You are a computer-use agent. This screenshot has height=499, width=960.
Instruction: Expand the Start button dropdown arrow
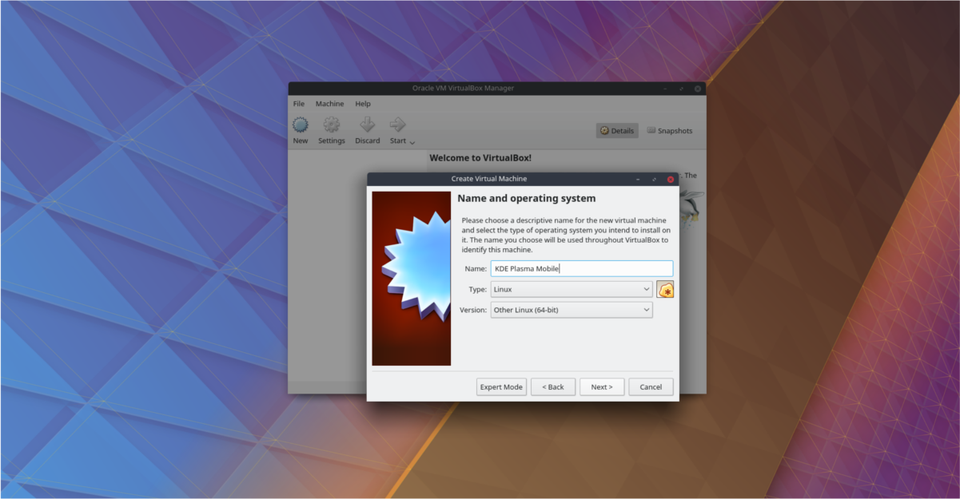412,142
